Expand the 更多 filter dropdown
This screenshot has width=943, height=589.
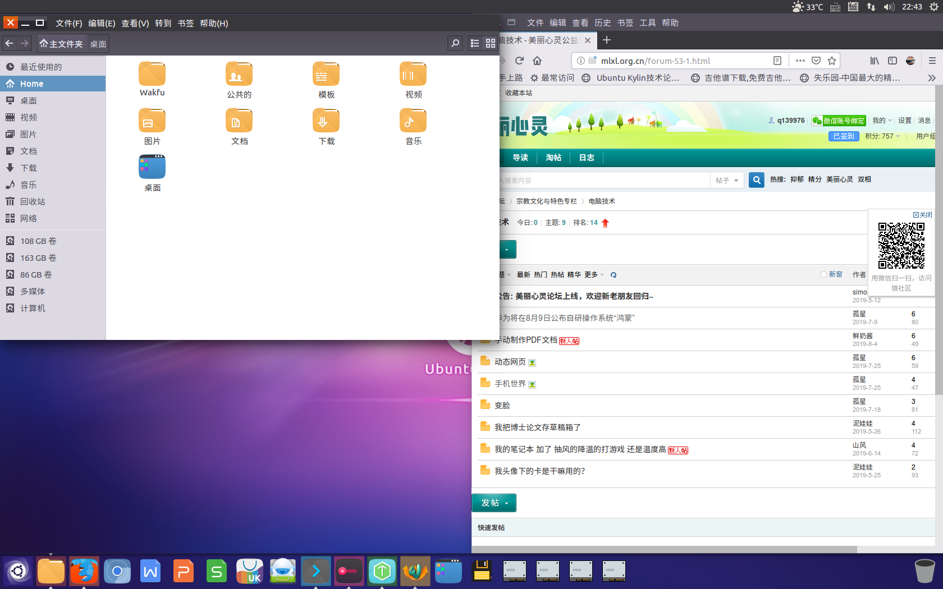pyautogui.click(x=594, y=274)
